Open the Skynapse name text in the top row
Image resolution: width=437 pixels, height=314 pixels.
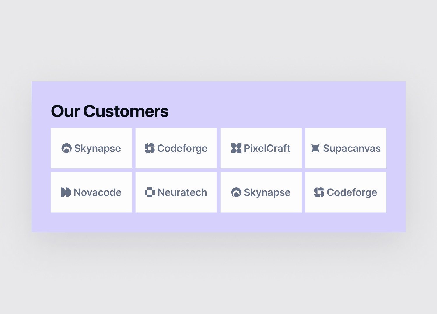pos(98,149)
